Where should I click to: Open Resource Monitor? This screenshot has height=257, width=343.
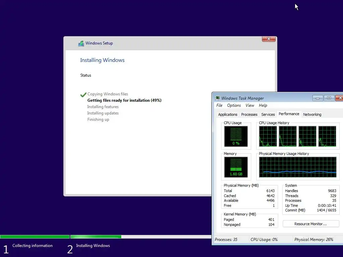point(311,224)
